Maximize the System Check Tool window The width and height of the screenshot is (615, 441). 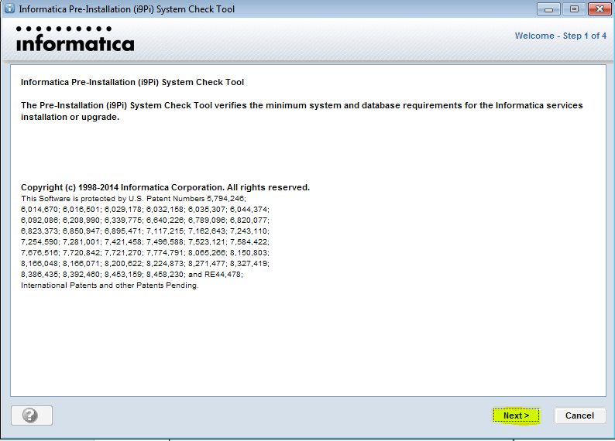[574, 9]
